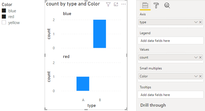Expand the type field dropdown in Axis
205x111 pixels.
coord(196,22)
